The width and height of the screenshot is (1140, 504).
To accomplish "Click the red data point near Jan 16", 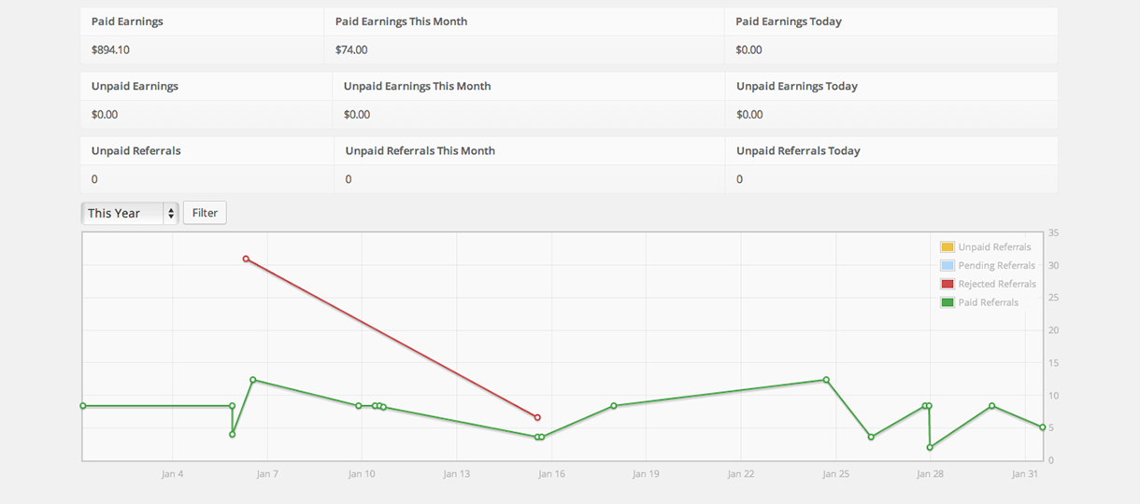I will tap(537, 417).
